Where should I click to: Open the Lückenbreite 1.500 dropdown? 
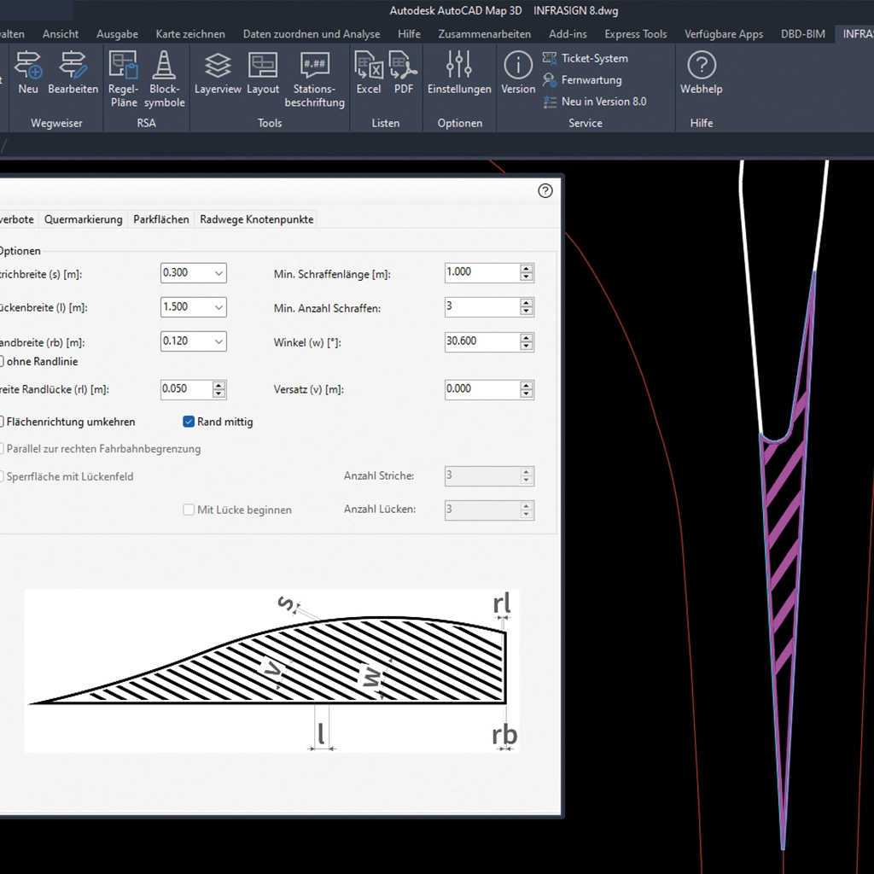(219, 307)
